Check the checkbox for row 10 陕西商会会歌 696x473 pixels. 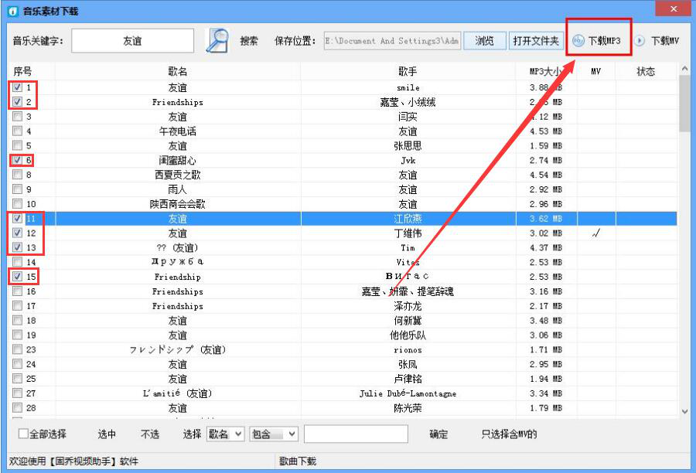pos(17,203)
